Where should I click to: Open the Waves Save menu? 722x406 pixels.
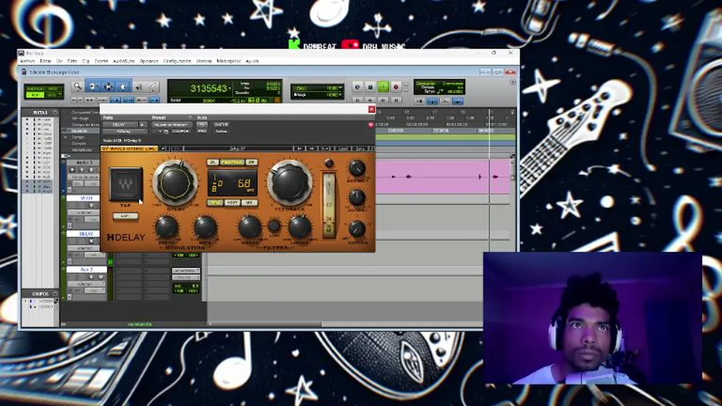tap(360, 148)
